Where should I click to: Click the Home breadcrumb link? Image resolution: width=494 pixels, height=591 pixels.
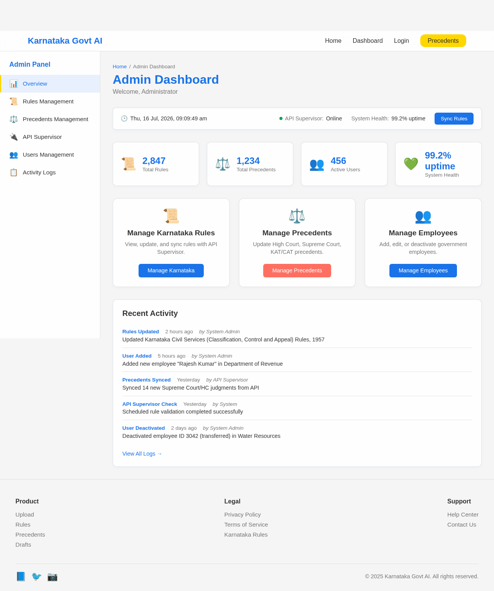coord(120,67)
